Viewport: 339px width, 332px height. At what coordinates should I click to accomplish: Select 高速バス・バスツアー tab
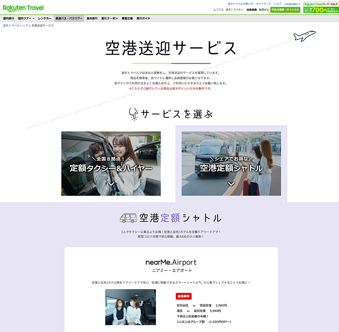pos(69,18)
